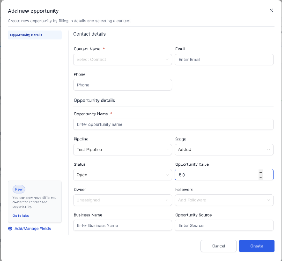This screenshot has height=261, width=282.
Task: Open the Opportunity Details tab
Action: (x=35, y=35)
